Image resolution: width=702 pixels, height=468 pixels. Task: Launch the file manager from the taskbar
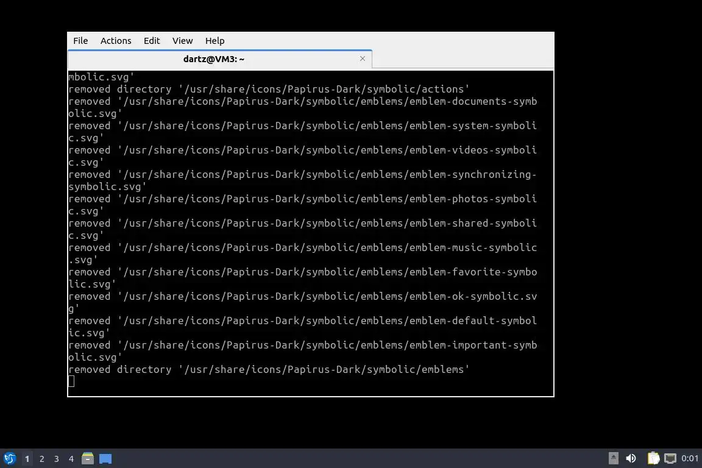(88, 459)
